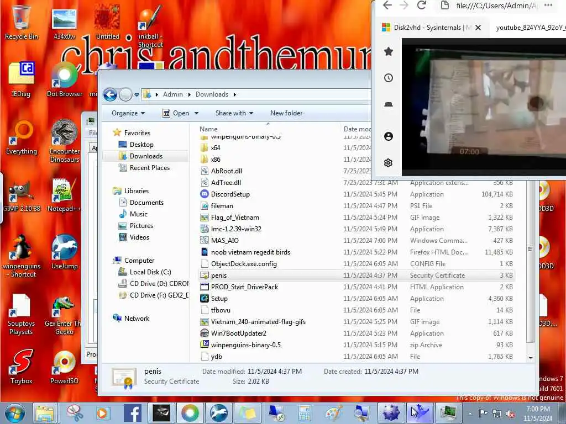The height and width of the screenshot is (424, 566).
Task: Select the winpenguins-binary-0.5 zip archive
Action: click(246, 344)
